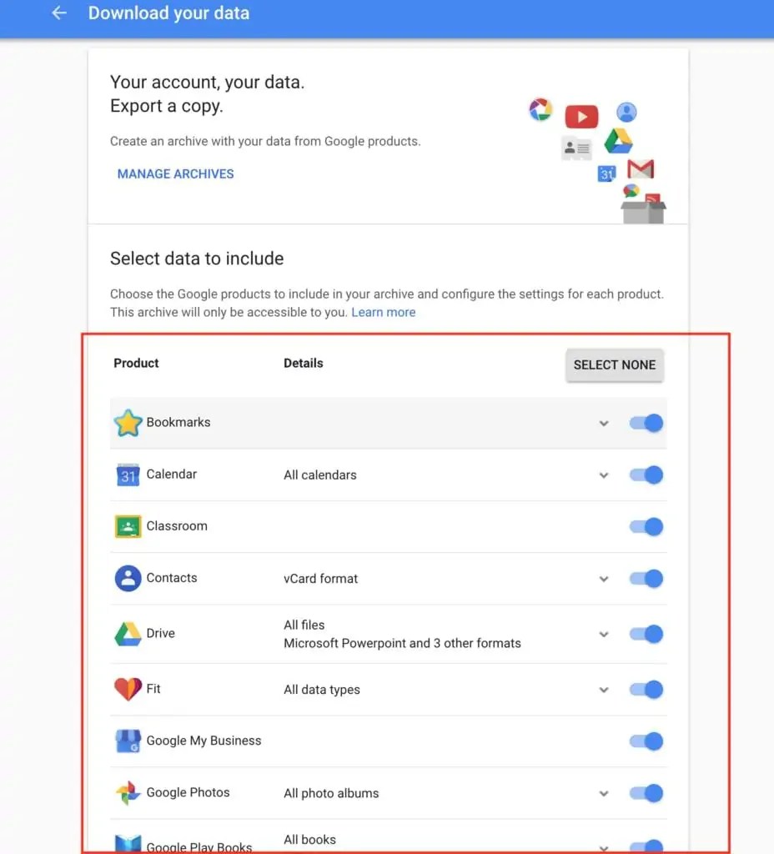Click the Google My Business icon
The height and width of the screenshot is (854, 774).
pos(127,741)
